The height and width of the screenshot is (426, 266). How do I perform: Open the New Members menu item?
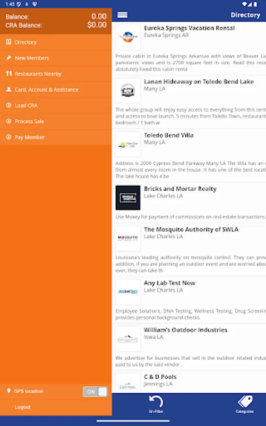tap(56, 58)
